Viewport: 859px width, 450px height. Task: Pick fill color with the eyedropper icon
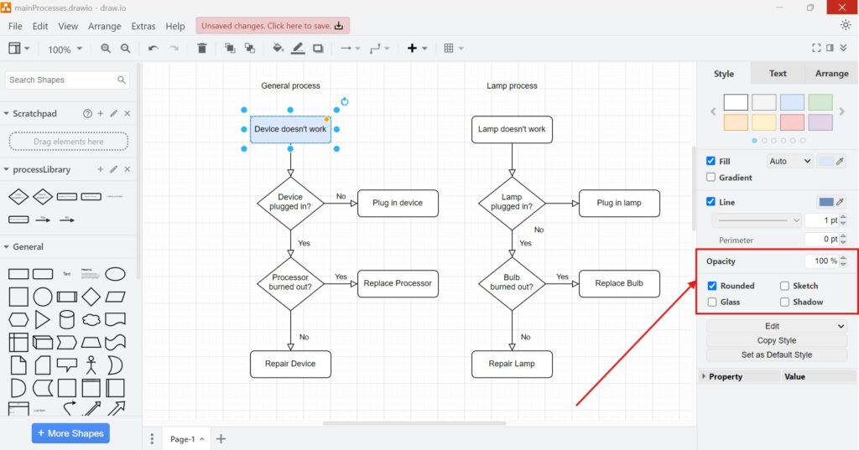click(x=840, y=161)
